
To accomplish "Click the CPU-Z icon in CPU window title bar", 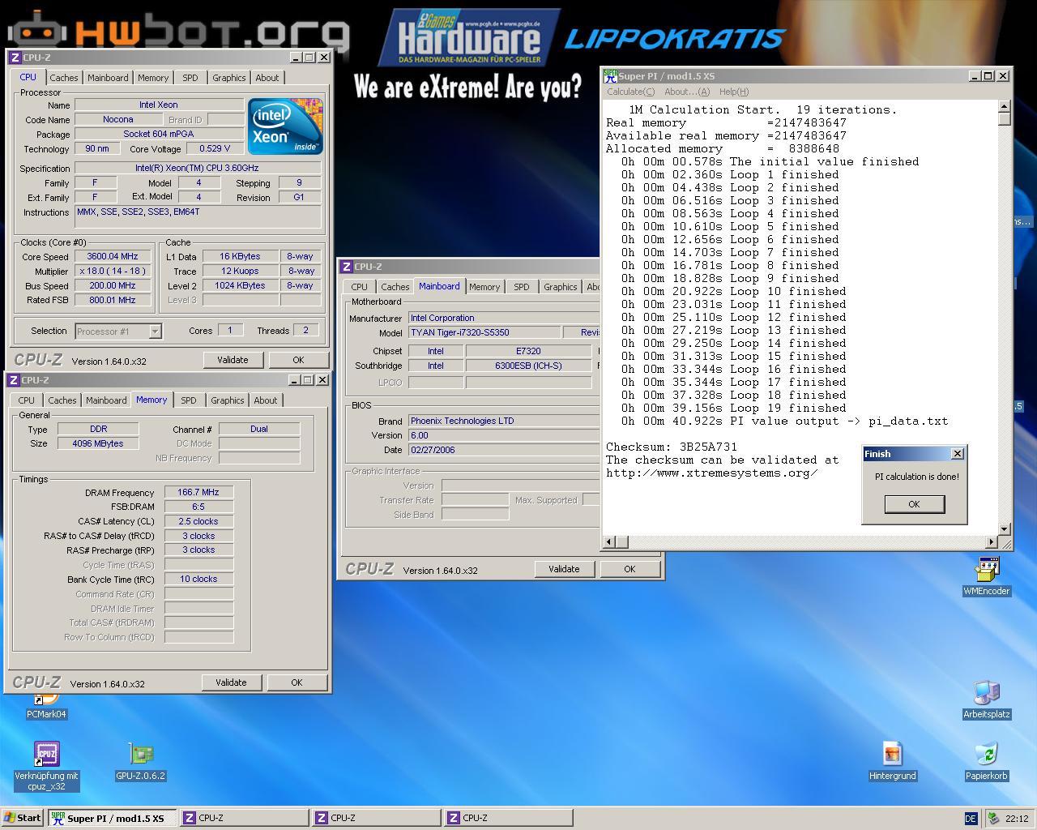I will 15,58.
